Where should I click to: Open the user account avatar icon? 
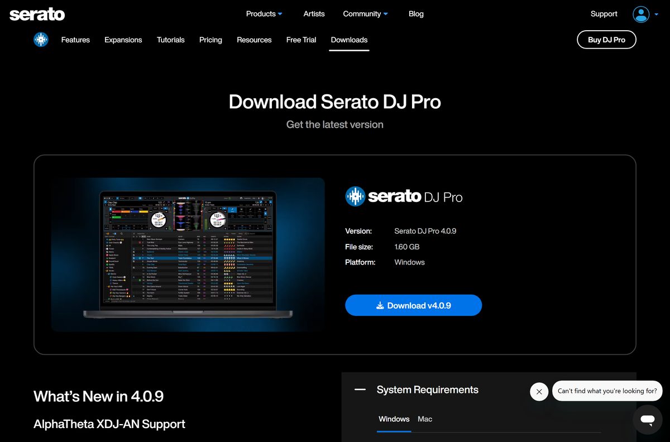tap(641, 14)
